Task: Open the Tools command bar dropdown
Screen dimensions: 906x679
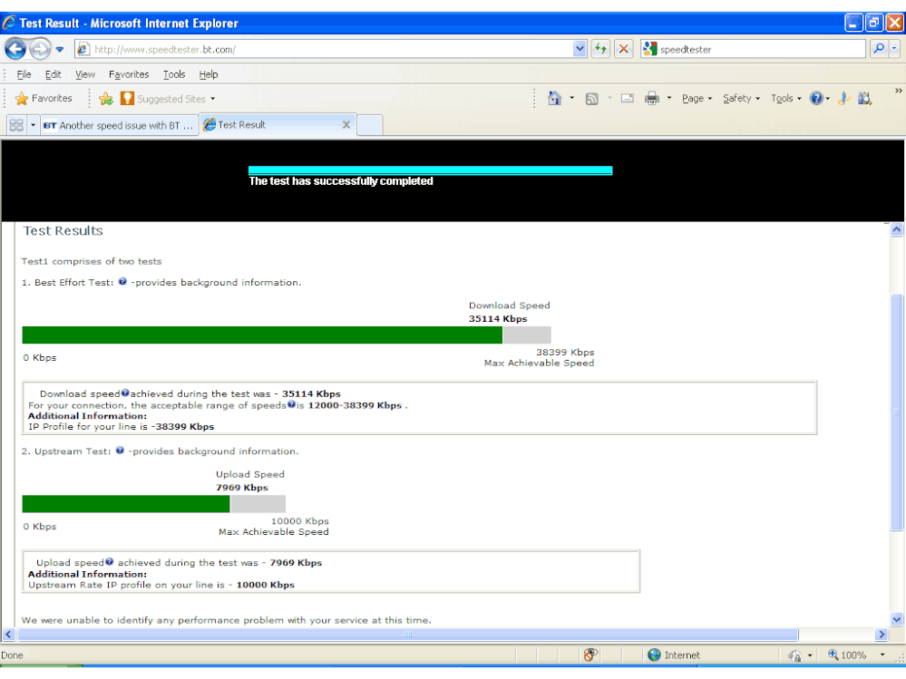Action: tap(785, 99)
